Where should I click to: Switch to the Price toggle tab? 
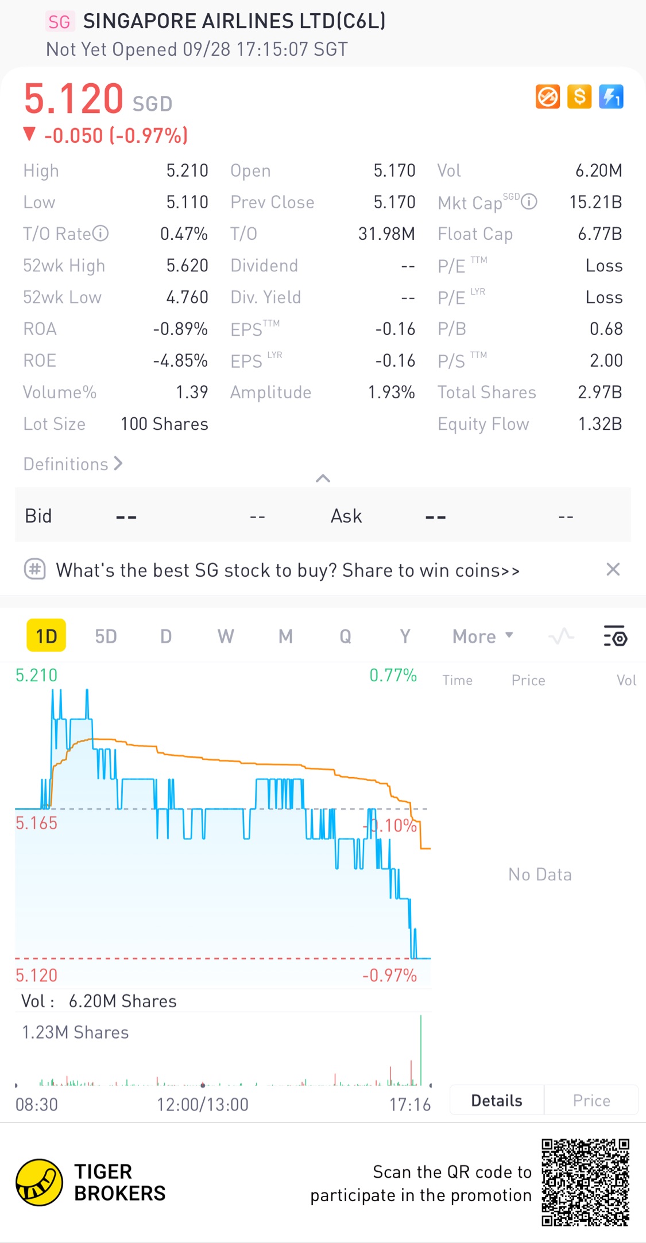click(591, 1100)
